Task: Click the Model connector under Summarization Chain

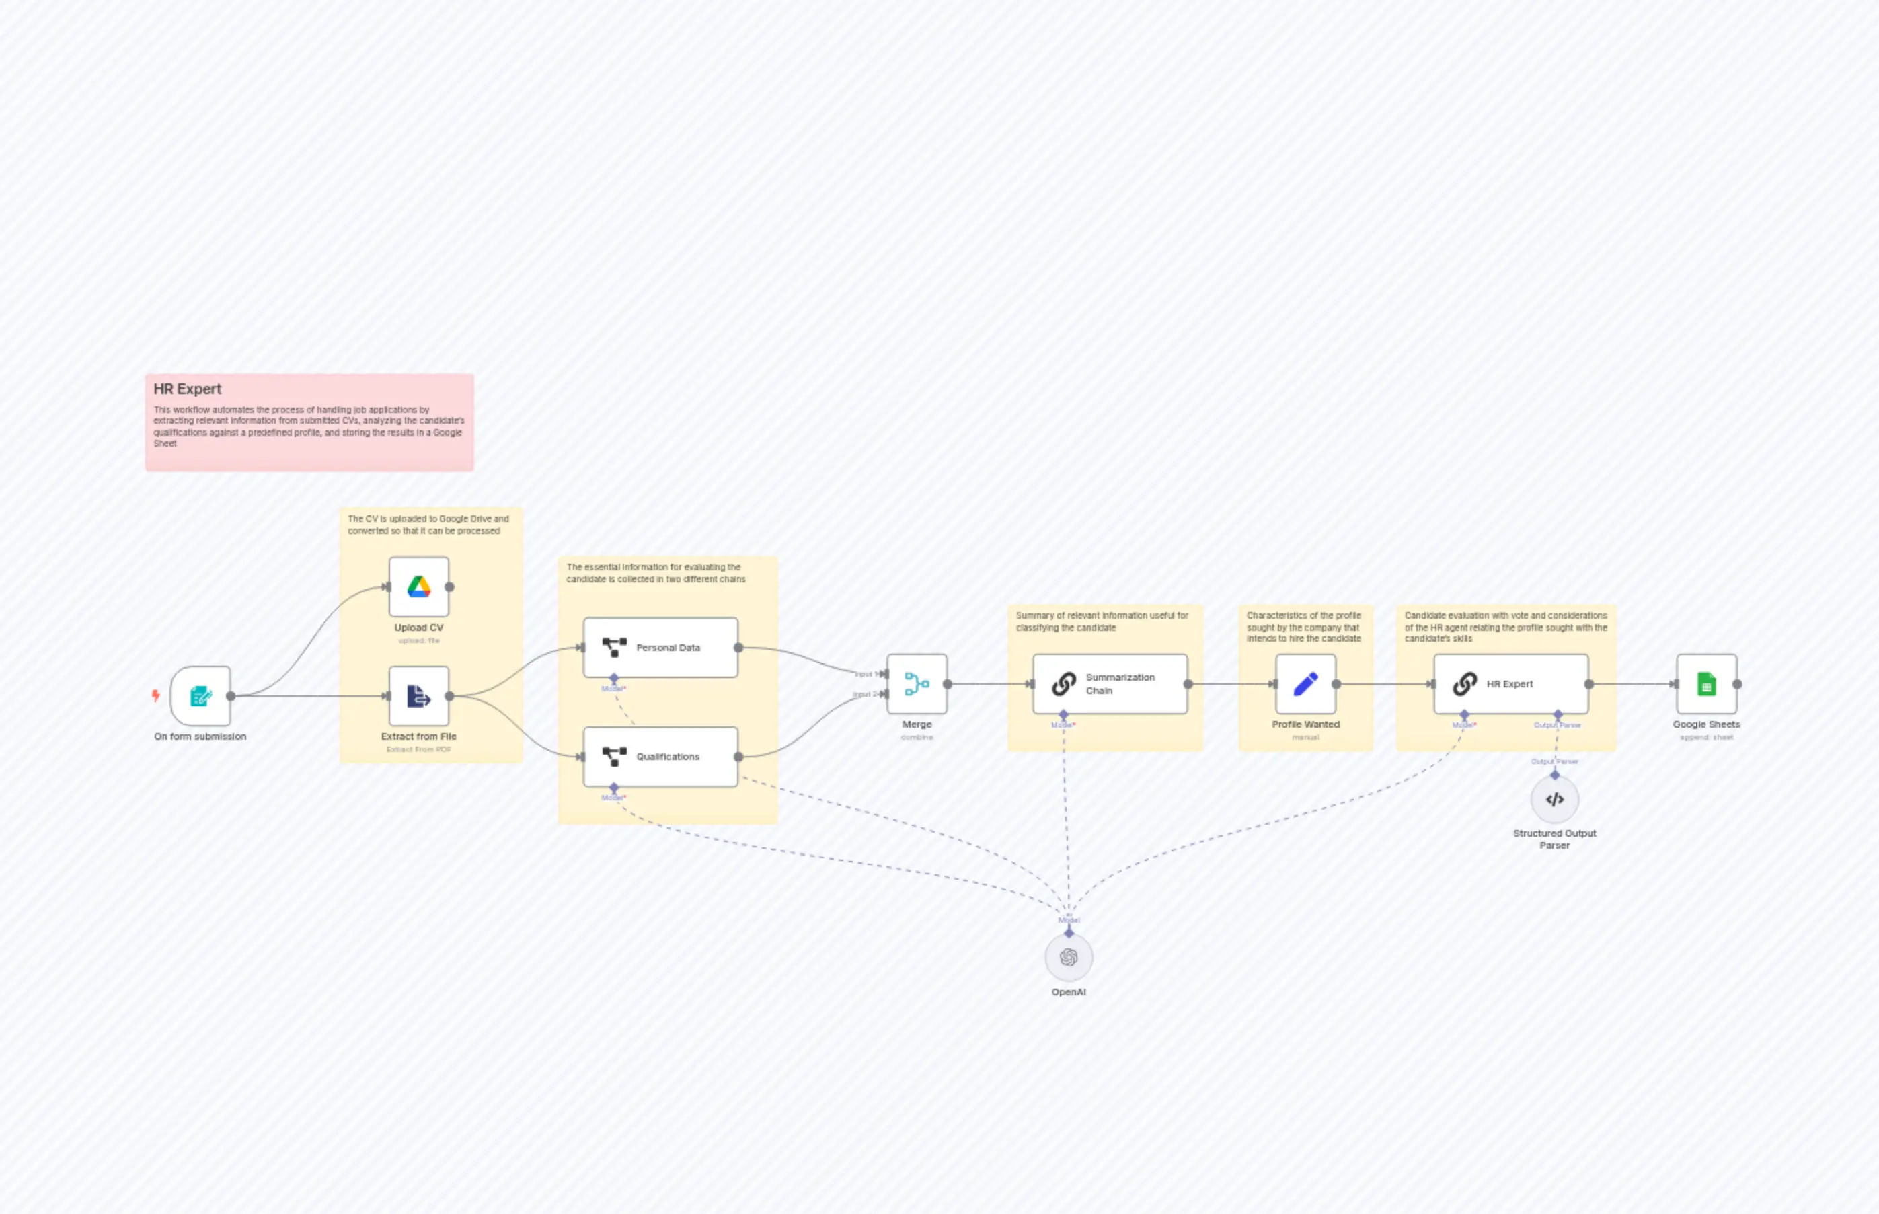Action: tap(1063, 714)
